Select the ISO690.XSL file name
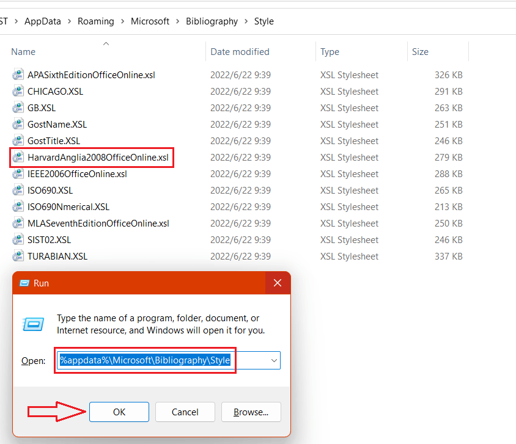Screen dimensions: 516x444 50,191
